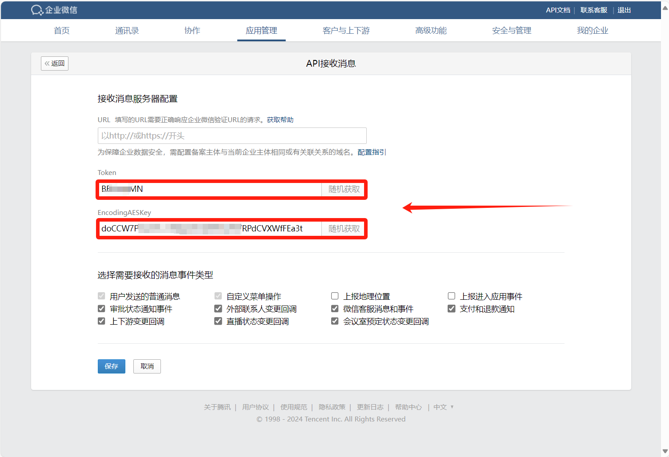This screenshot has height=457, width=669.
Task: Toggle 直播状态变更回调 checkbox
Action: (x=218, y=321)
